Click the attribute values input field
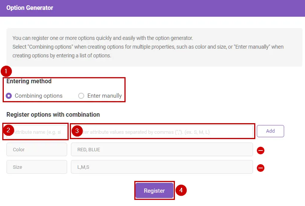 (167, 132)
